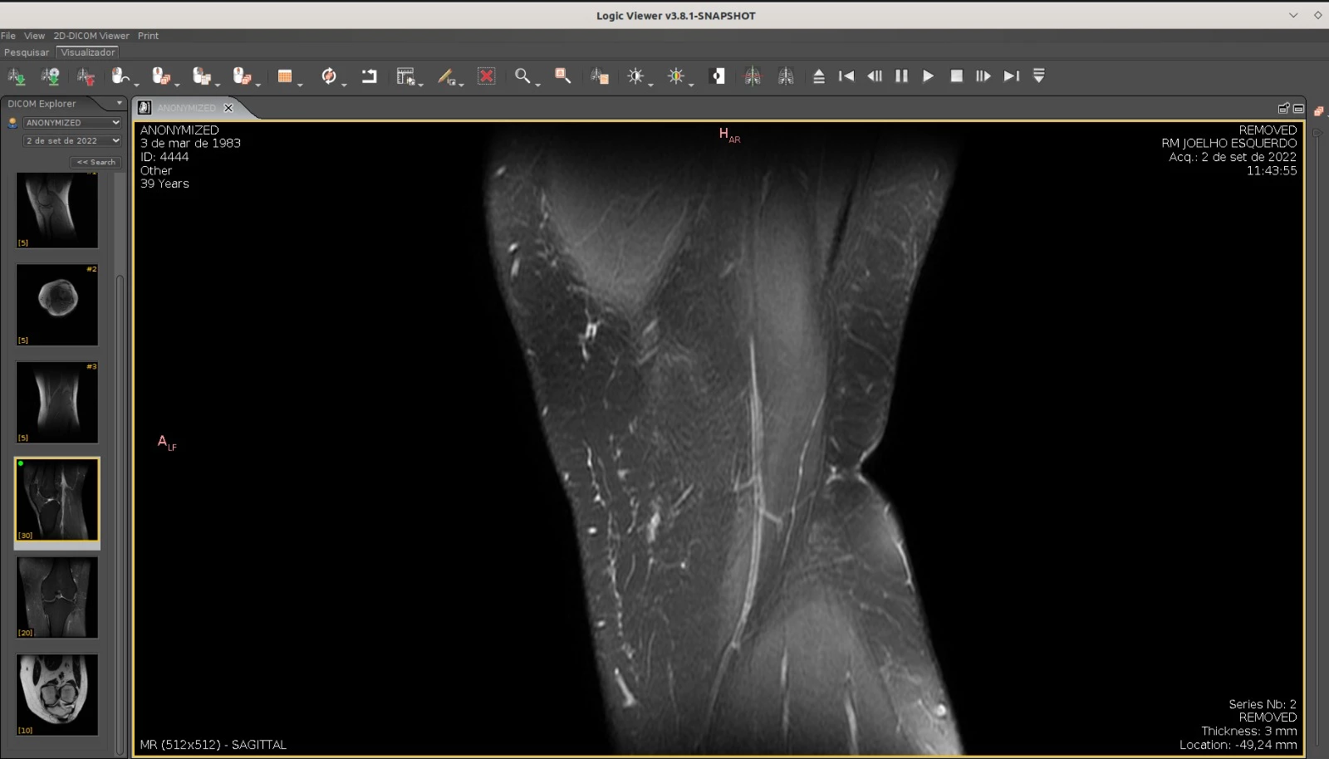Open the View menu
The width and height of the screenshot is (1329, 759).
pyautogui.click(x=34, y=36)
